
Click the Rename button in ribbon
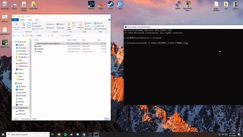point(60,28)
